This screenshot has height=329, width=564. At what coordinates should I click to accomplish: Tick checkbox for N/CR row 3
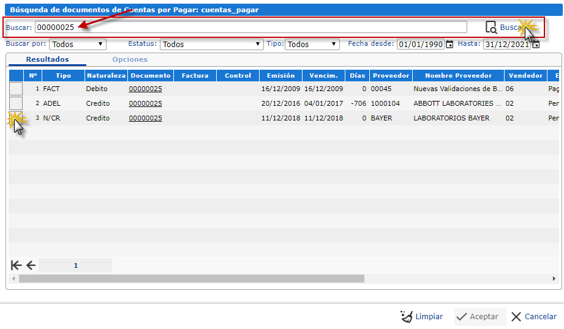coord(16,118)
